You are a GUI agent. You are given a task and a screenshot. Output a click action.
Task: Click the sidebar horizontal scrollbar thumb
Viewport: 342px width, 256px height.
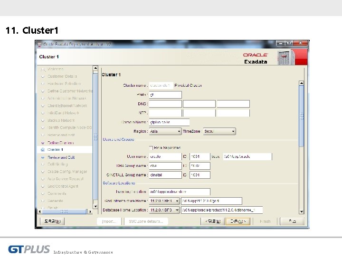(64, 211)
